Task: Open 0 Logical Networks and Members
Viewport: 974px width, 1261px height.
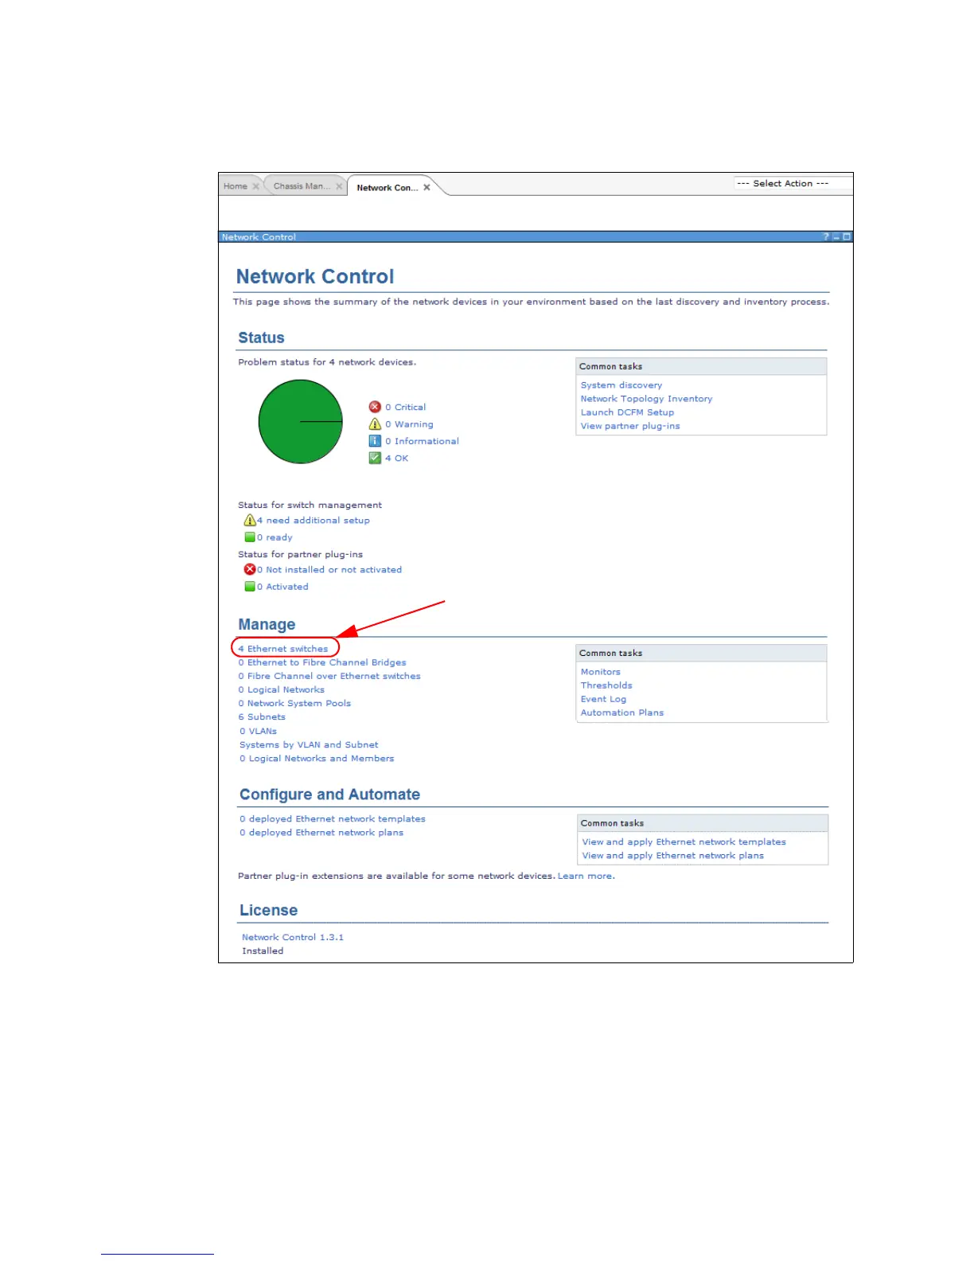Action: pyautogui.click(x=317, y=759)
